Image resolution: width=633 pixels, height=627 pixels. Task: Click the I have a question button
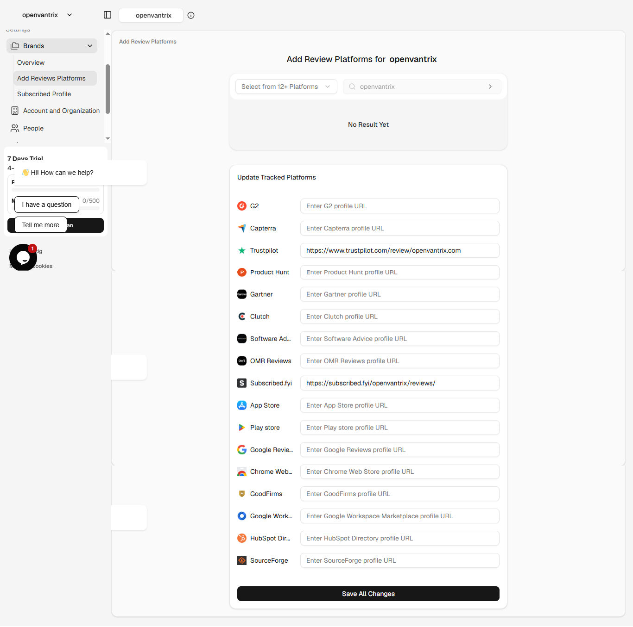(47, 205)
